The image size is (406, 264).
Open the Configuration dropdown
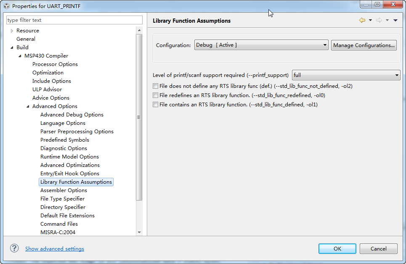pyautogui.click(x=261, y=45)
